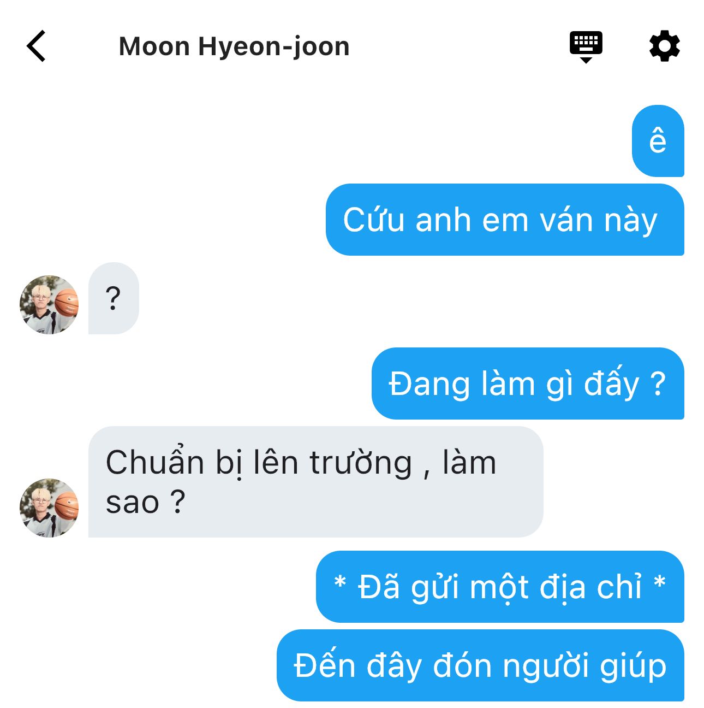The width and height of the screenshot is (704, 708).
Task: Hide the keyboard using the keyboard icon
Action: point(586,47)
